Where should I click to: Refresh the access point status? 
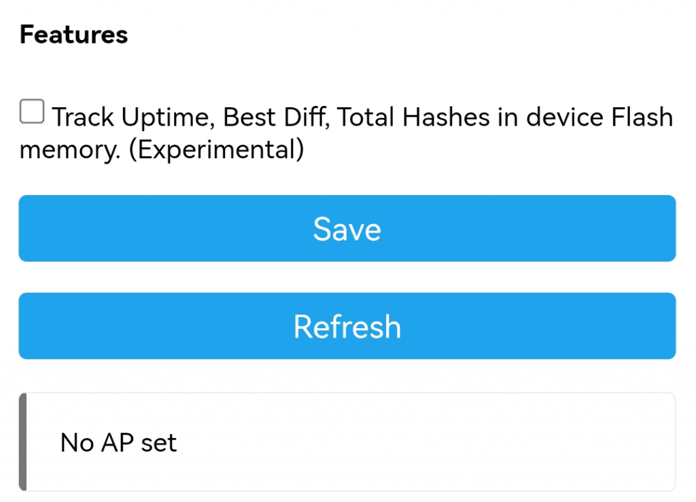347,326
